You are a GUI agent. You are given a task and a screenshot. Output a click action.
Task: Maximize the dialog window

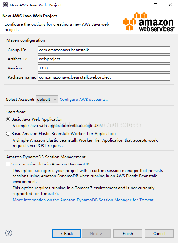155,5
